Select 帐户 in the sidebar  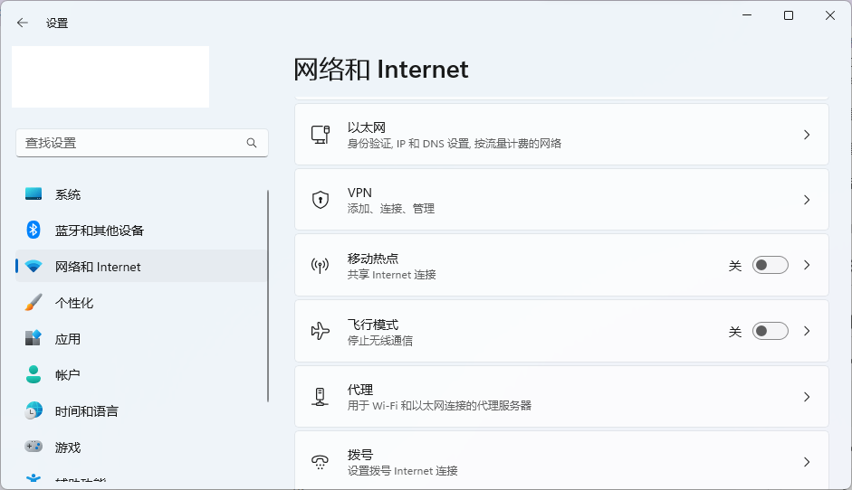pos(140,375)
